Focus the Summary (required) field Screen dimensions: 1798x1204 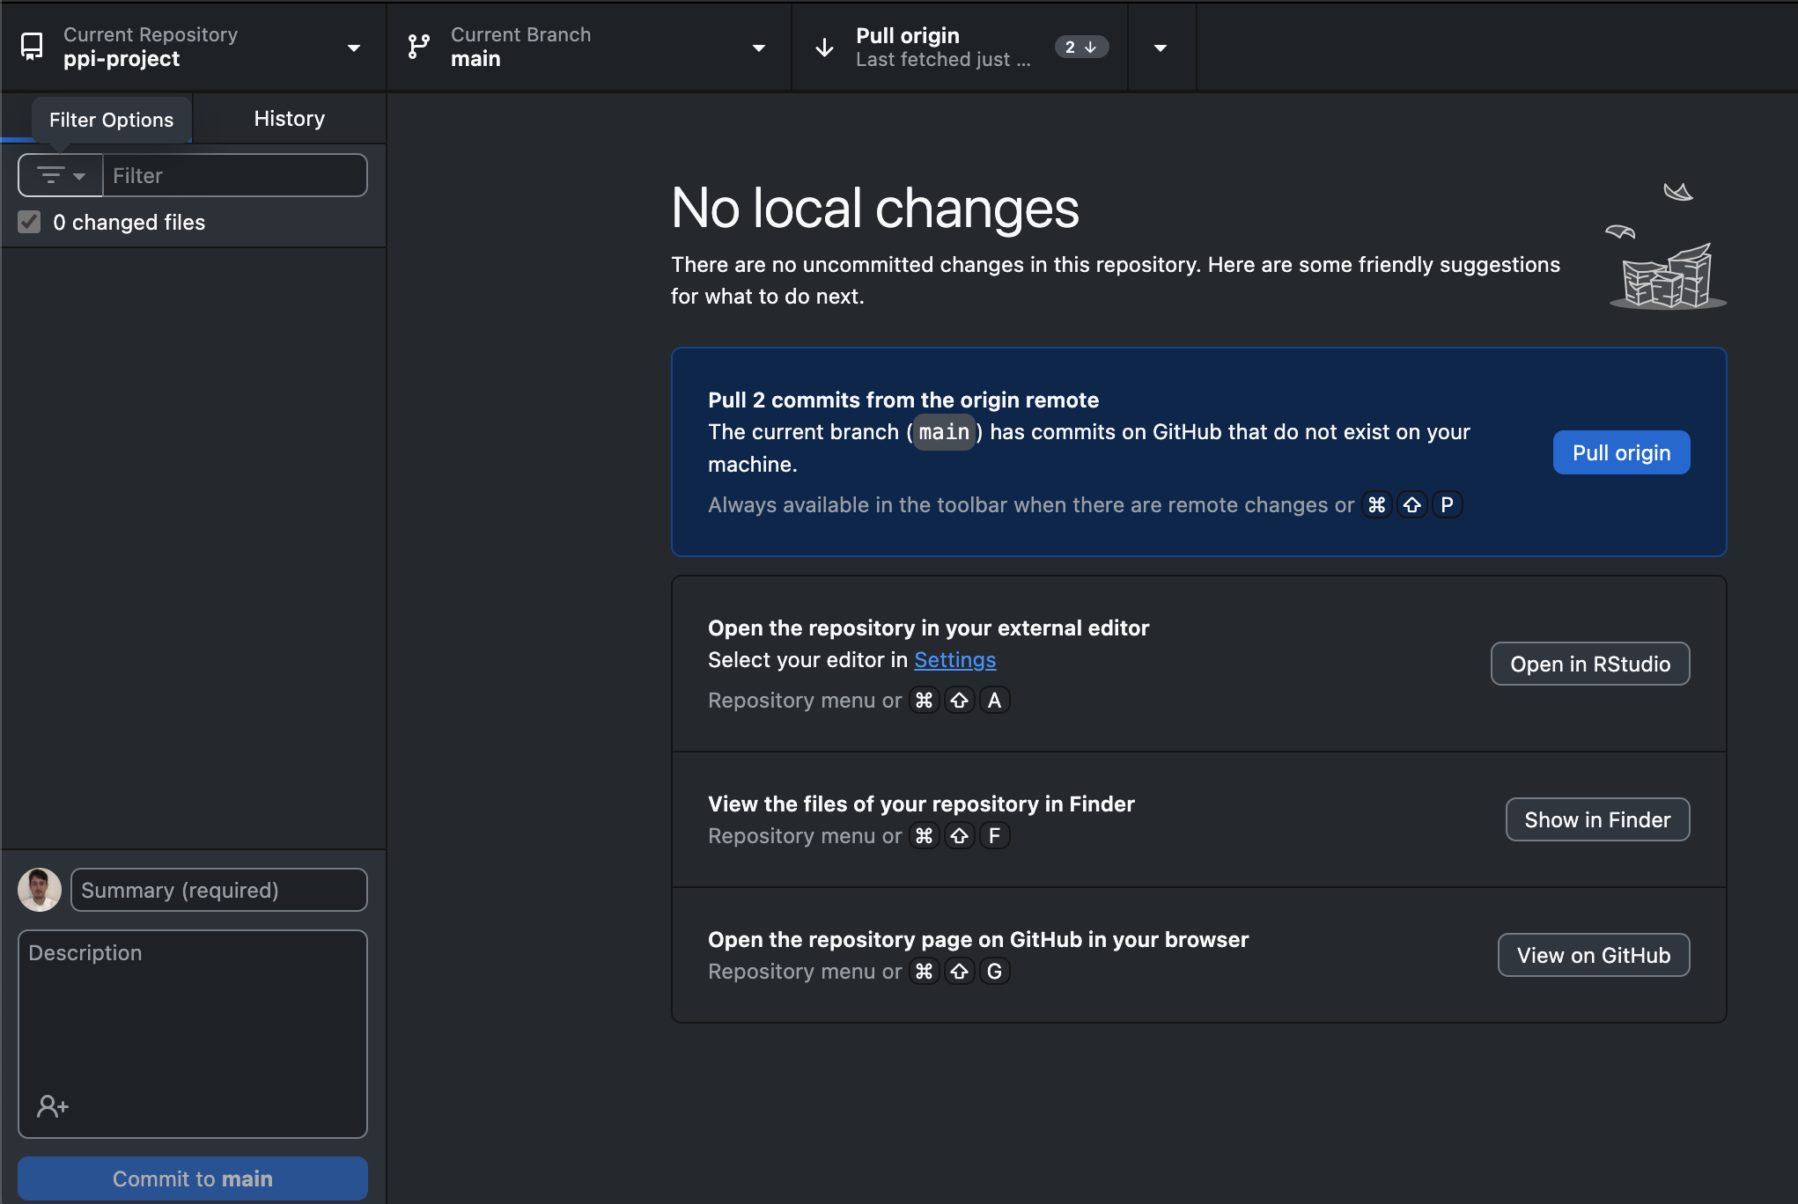[218, 890]
